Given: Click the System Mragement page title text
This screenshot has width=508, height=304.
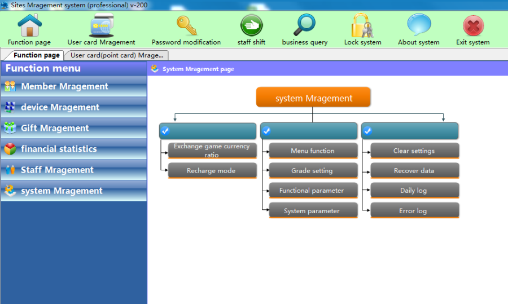Looking at the screenshot, I should pyautogui.click(x=198, y=69).
